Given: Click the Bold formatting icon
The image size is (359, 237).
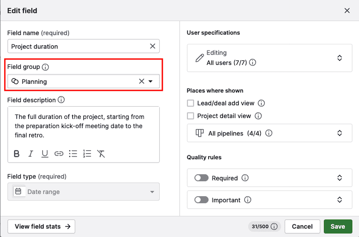Looking at the screenshot, I should tap(17, 154).
